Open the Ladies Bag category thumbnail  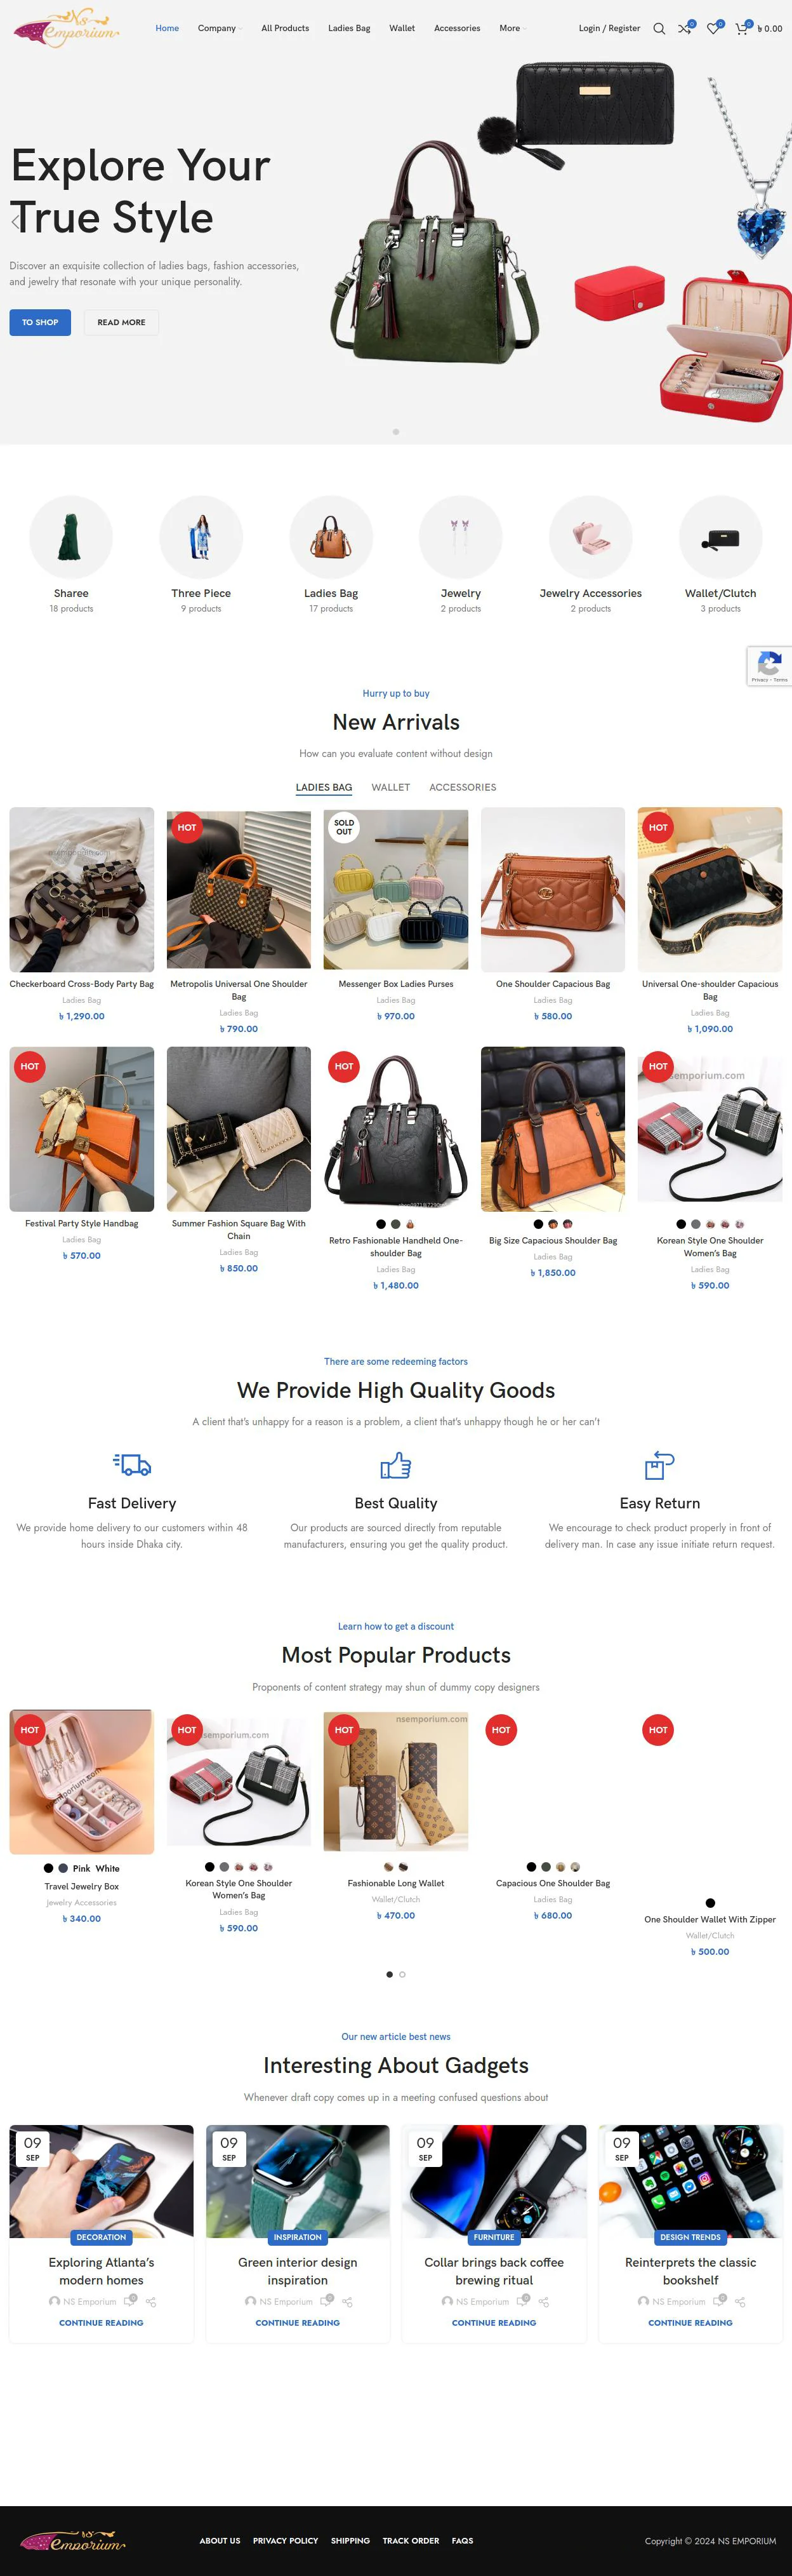[331, 537]
